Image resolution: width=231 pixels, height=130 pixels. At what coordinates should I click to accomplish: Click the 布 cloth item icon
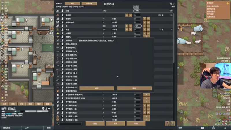pyautogui.click(x=57, y=26)
